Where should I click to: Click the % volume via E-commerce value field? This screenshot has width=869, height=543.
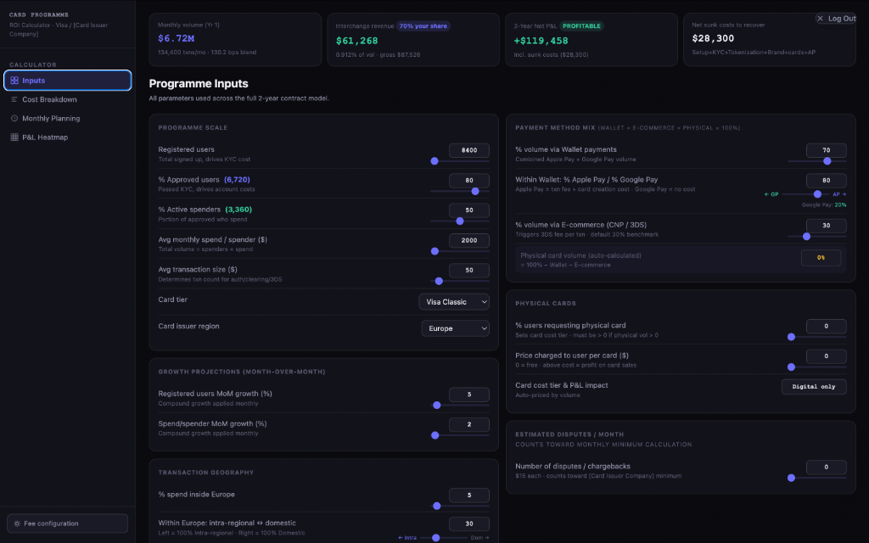(826, 226)
